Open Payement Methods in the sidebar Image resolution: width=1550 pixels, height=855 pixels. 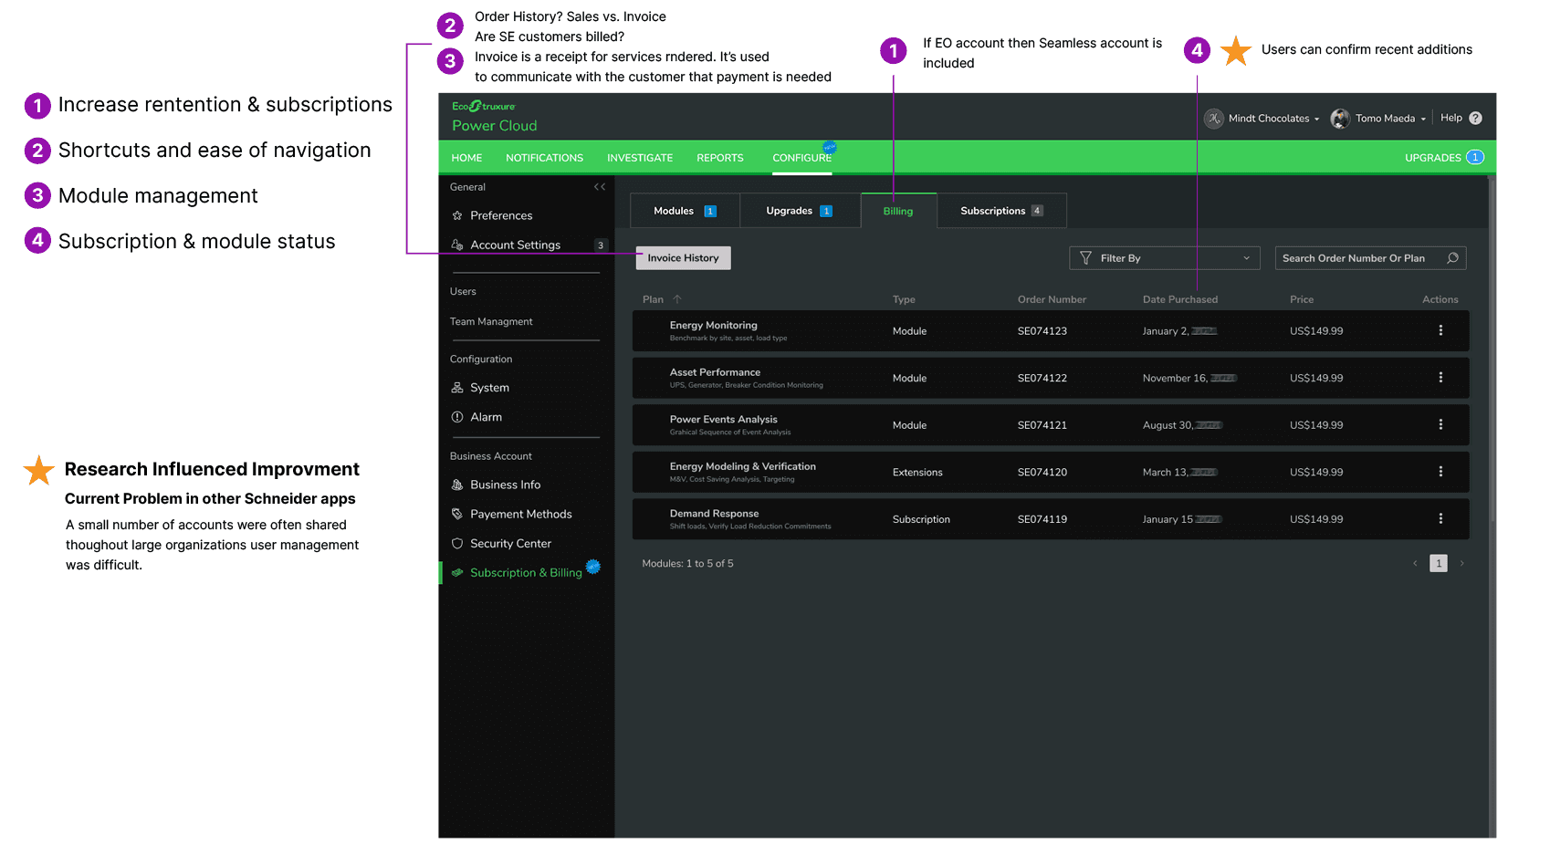click(x=521, y=514)
